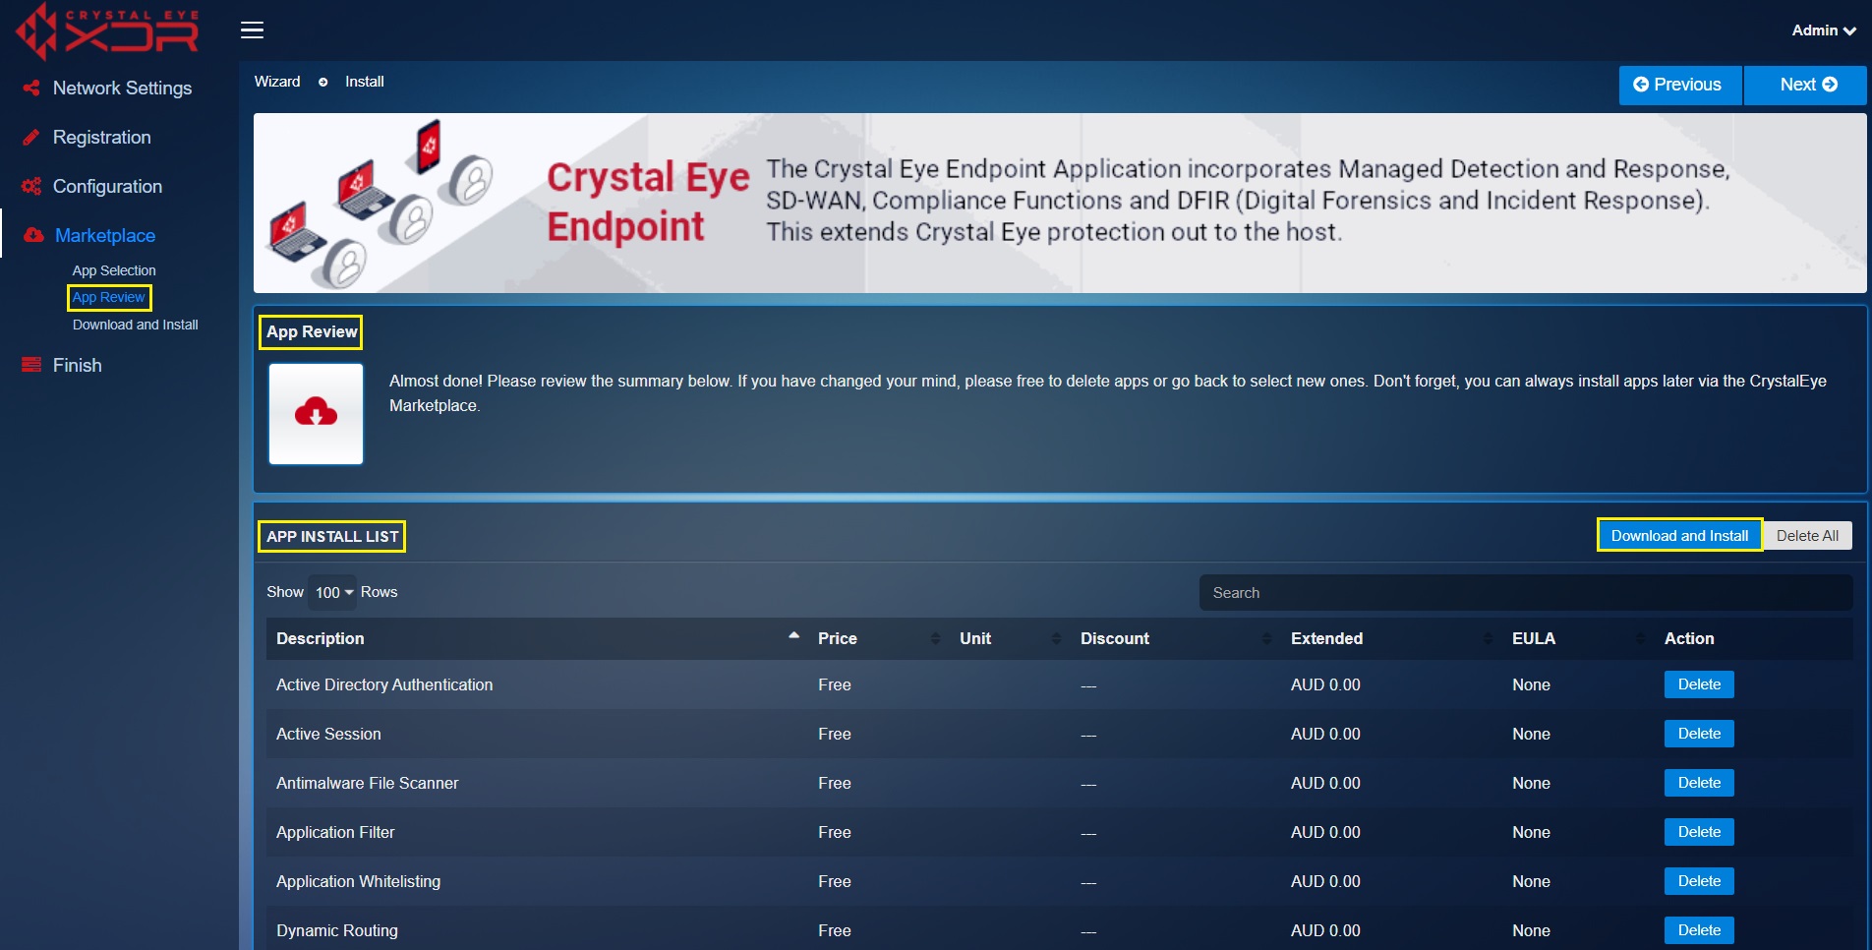
Task: Sort table by Unit column
Action: tap(1056, 638)
